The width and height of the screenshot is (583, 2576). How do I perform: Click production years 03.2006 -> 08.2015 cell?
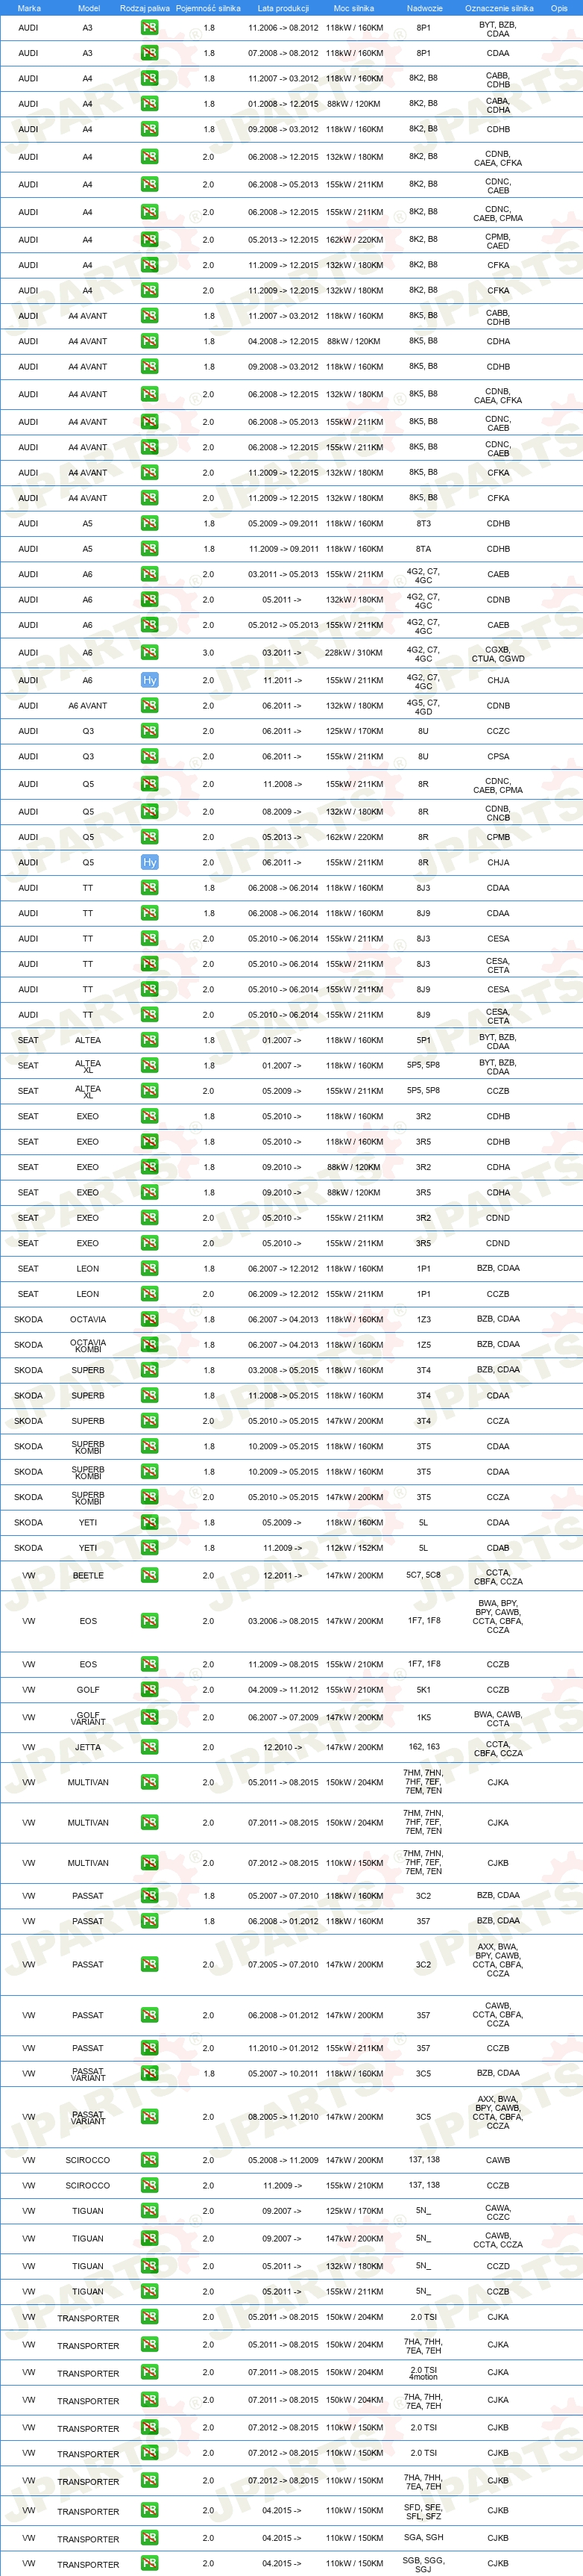[x=283, y=1621]
